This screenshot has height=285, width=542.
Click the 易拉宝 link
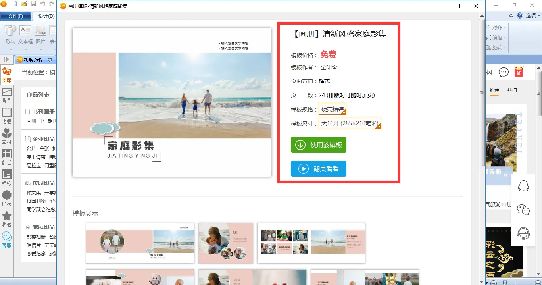(34, 166)
